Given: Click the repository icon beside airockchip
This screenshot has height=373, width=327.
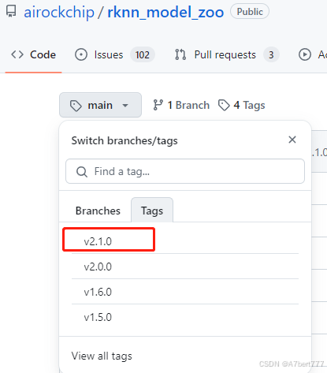Looking at the screenshot, I should click(x=11, y=12).
